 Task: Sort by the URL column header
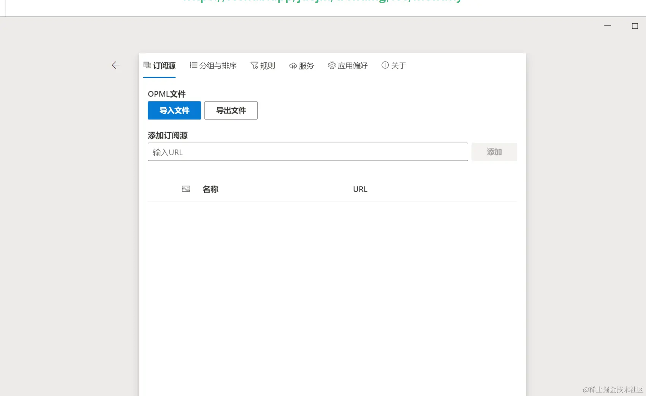(x=360, y=189)
